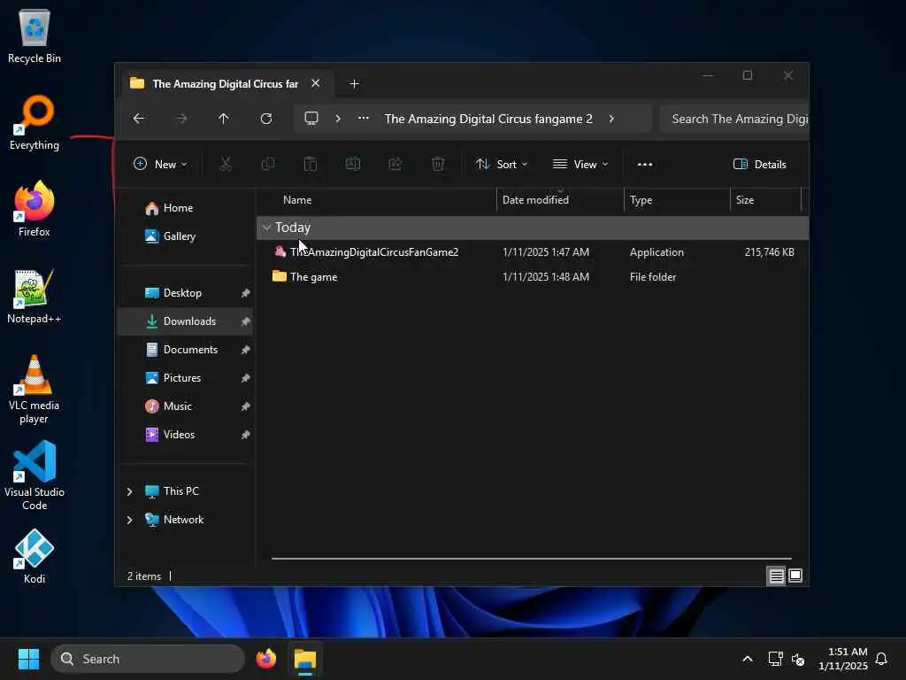The height and width of the screenshot is (680, 906).
Task: Click the Rename toolbar icon
Action: coord(353,164)
